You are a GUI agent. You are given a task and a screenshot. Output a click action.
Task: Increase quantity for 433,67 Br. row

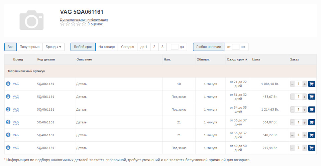click(304, 97)
